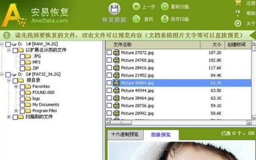Screen dimensions: 256x160
Task: Check the box for Picture 44864.jpg
Action: [x=109, y=83]
